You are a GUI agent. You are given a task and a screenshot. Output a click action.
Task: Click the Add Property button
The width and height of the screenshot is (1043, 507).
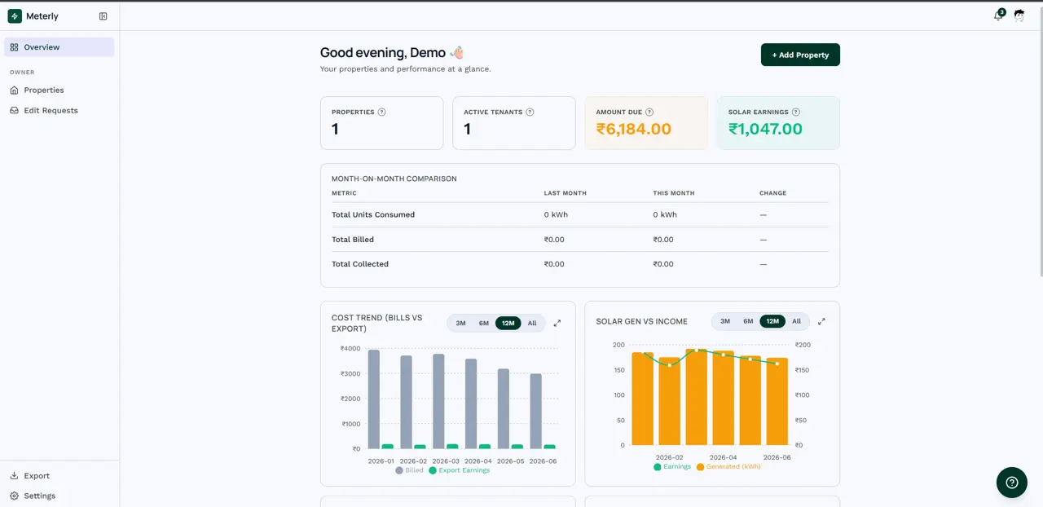[x=800, y=55]
